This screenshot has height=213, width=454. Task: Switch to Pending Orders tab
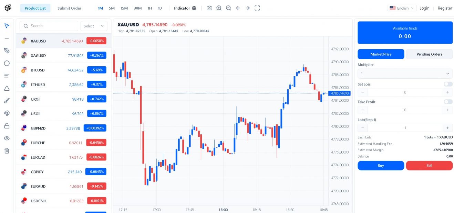tap(429, 54)
